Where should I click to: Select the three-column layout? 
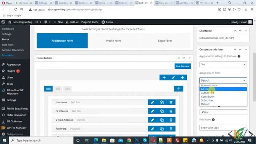click(68, 89)
